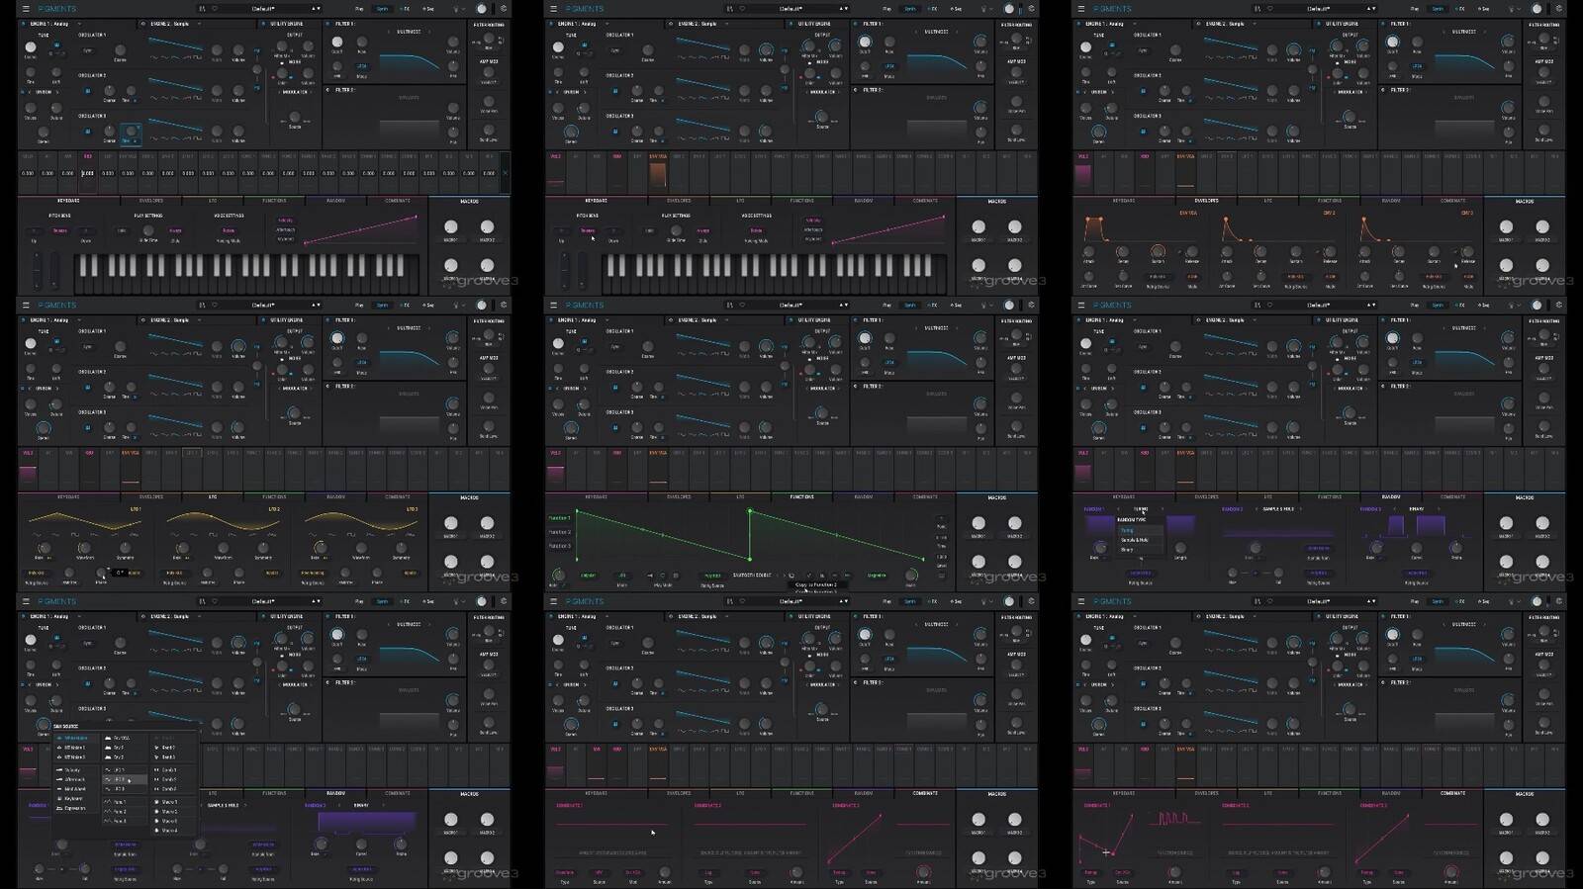Click the favorite heart icon in the top-left panel
Image resolution: width=1583 pixels, height=889 pixels.
coord(215,9)
